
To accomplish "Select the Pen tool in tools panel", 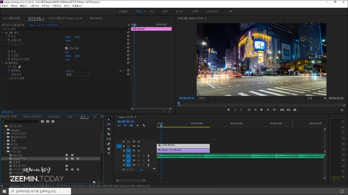I will click(x=109, y=144).
